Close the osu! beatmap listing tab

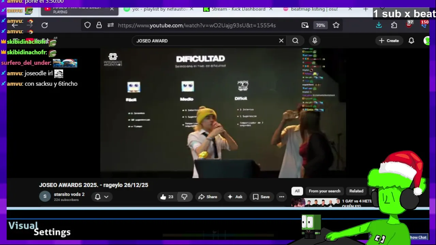coord(350,9)
